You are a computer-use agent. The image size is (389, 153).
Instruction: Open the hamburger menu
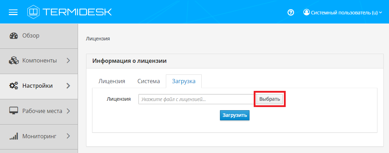click(x=13, y=12)
